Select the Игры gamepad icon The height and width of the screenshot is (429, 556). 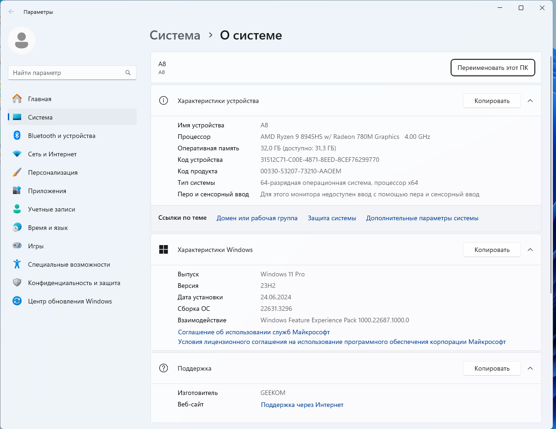coord(17,246)
